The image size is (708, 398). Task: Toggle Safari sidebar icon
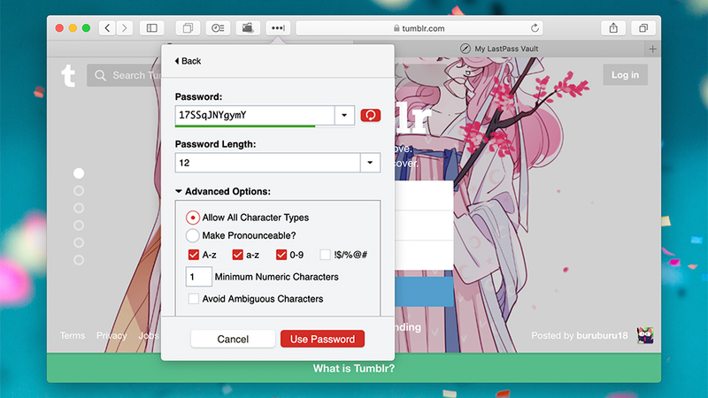(x=151, y=28)
